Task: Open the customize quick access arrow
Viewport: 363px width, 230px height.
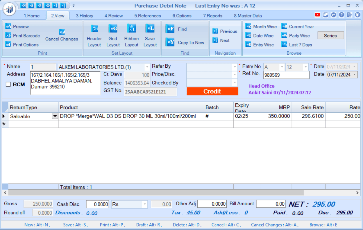Action: click(74, 6)
